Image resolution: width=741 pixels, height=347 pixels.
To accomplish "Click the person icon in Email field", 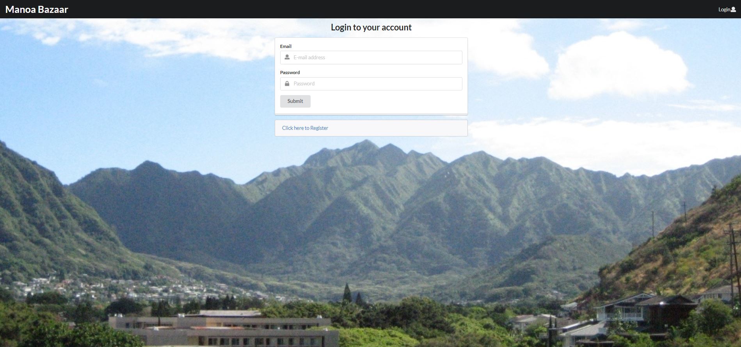I will (x=287, y=57).
